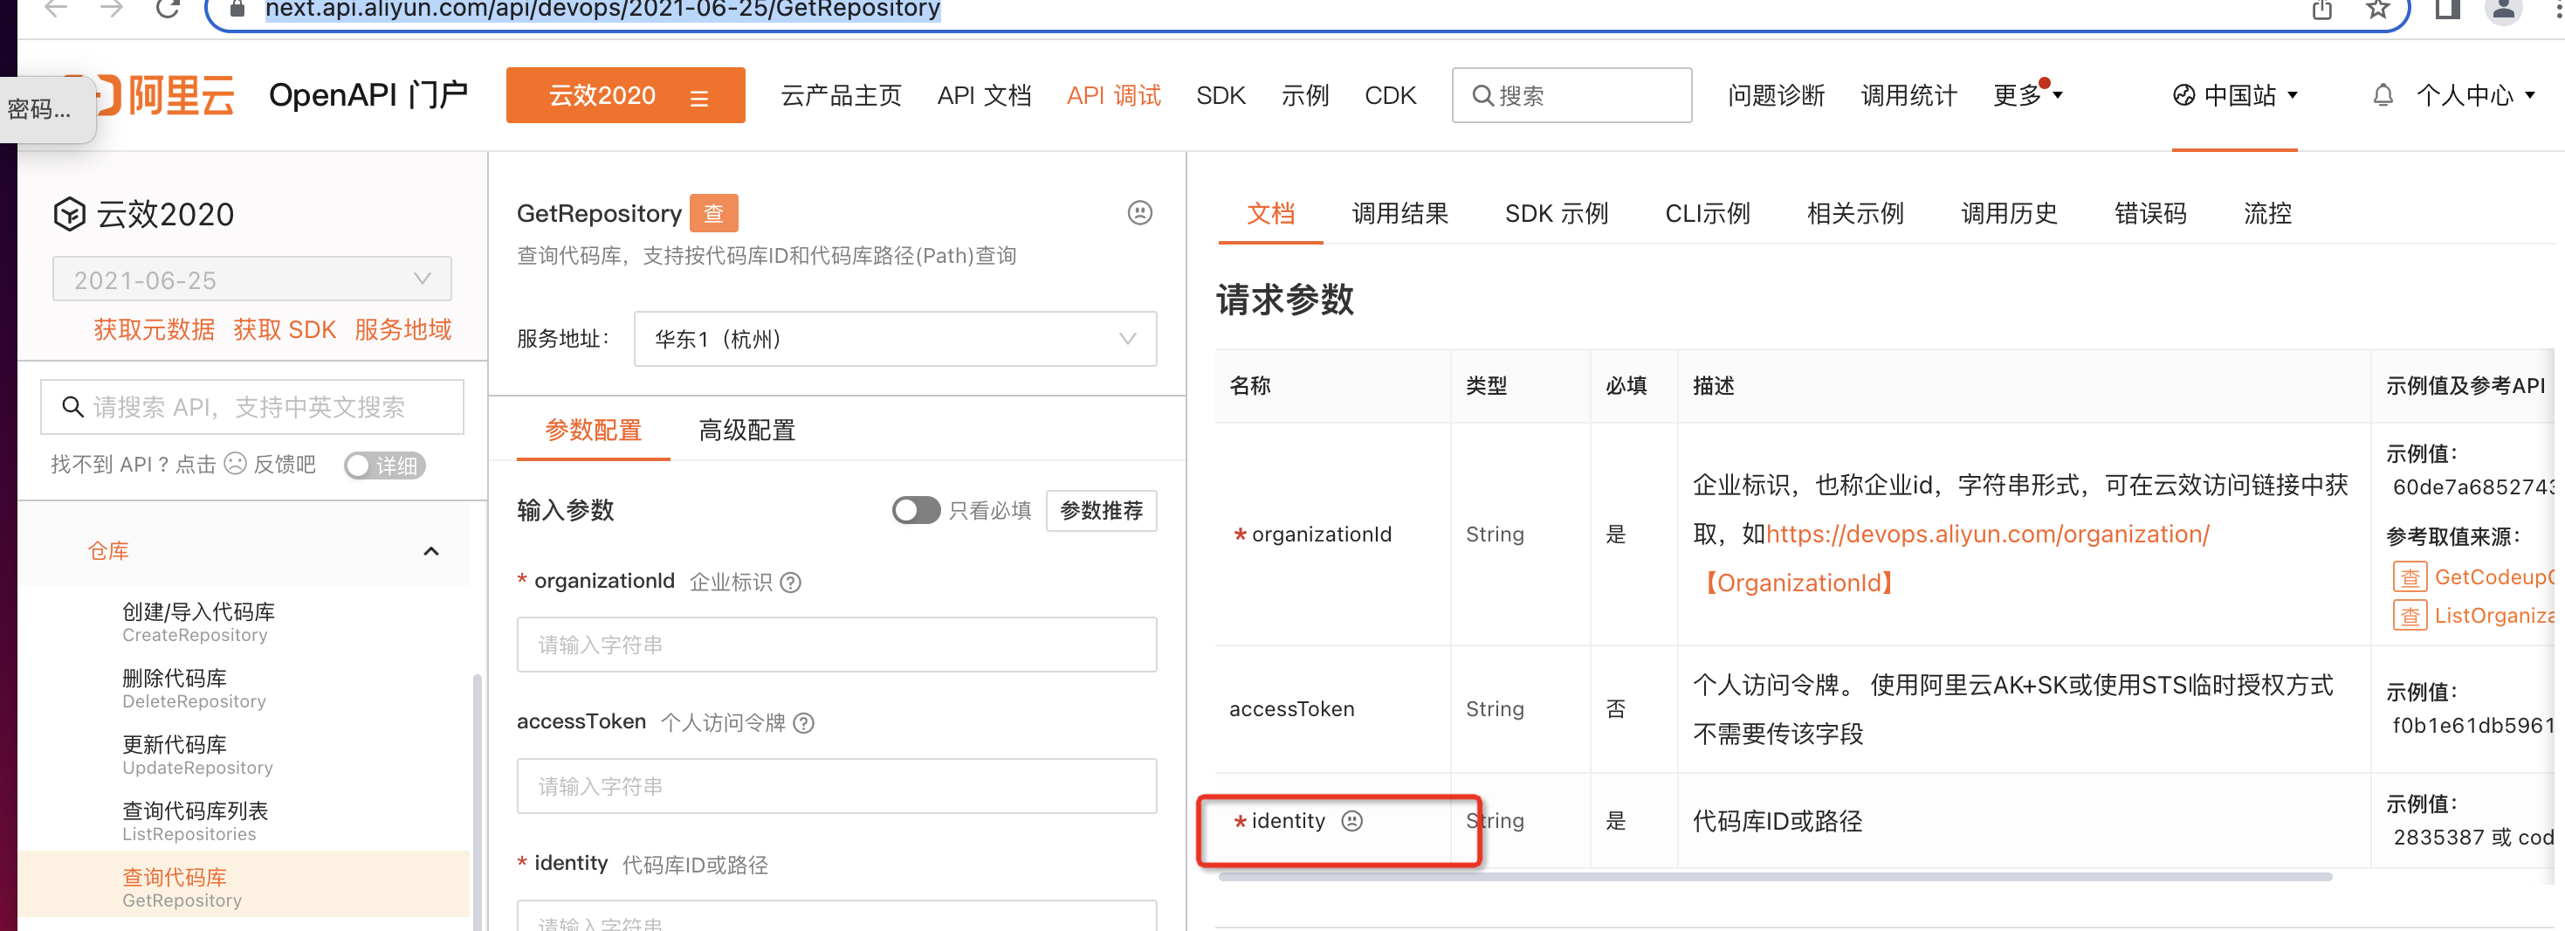2565x931 pixels.
Task: Click the 云效2020 orange button
Action: click(x=625, y=95)
